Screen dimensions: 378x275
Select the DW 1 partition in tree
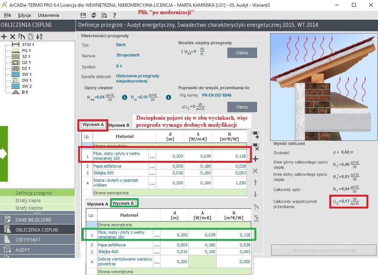[x=26, y=80]
